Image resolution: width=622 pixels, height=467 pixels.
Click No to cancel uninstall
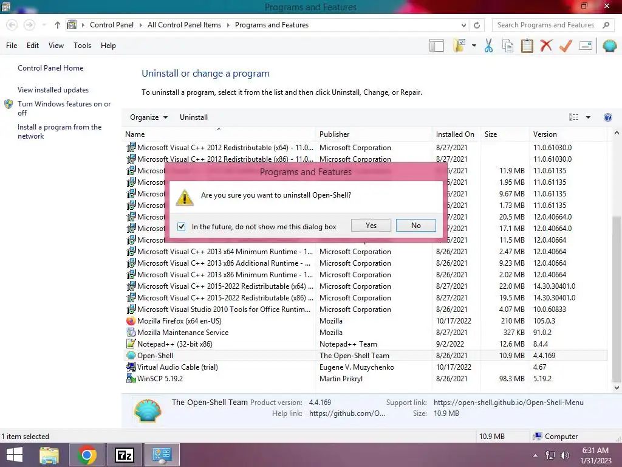coord(415,226)
